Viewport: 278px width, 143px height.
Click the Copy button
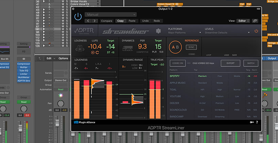pyautogui.click(x=120, y=21)
